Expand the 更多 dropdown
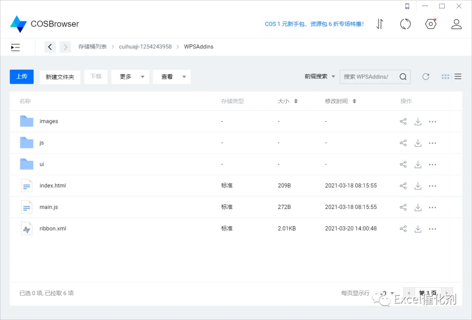Viewport: 472px width, 320px height. [x=130, y=77]
